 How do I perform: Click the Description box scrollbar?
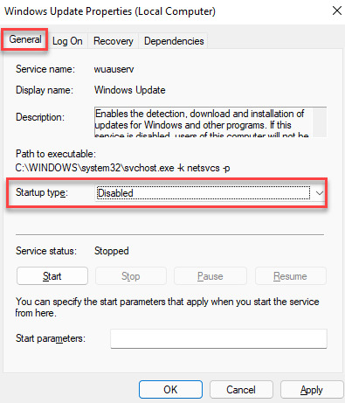320,122
